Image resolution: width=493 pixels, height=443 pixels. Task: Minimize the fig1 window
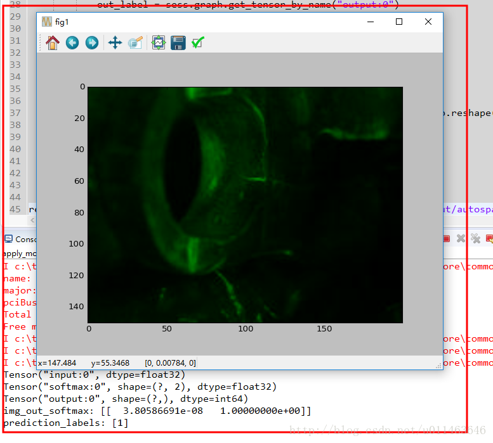point(371,22)
